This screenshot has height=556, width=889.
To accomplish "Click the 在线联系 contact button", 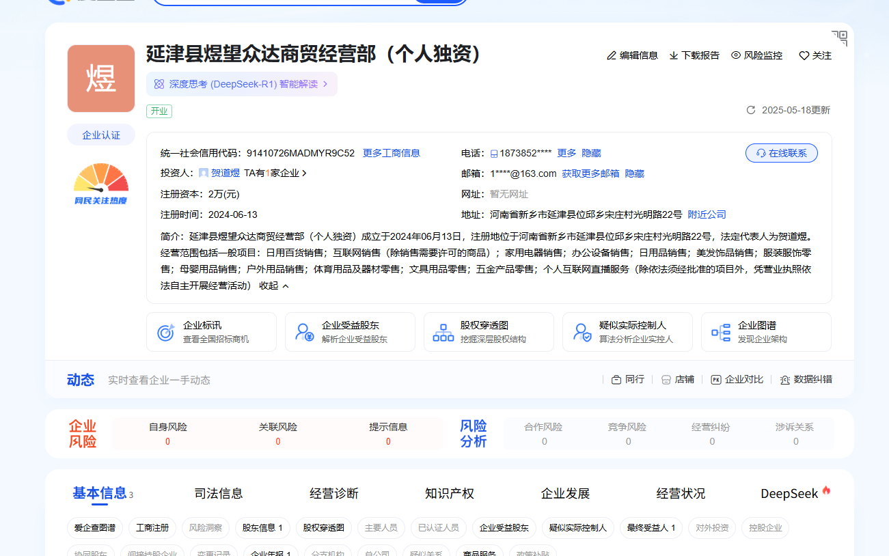I will point(781,152).
